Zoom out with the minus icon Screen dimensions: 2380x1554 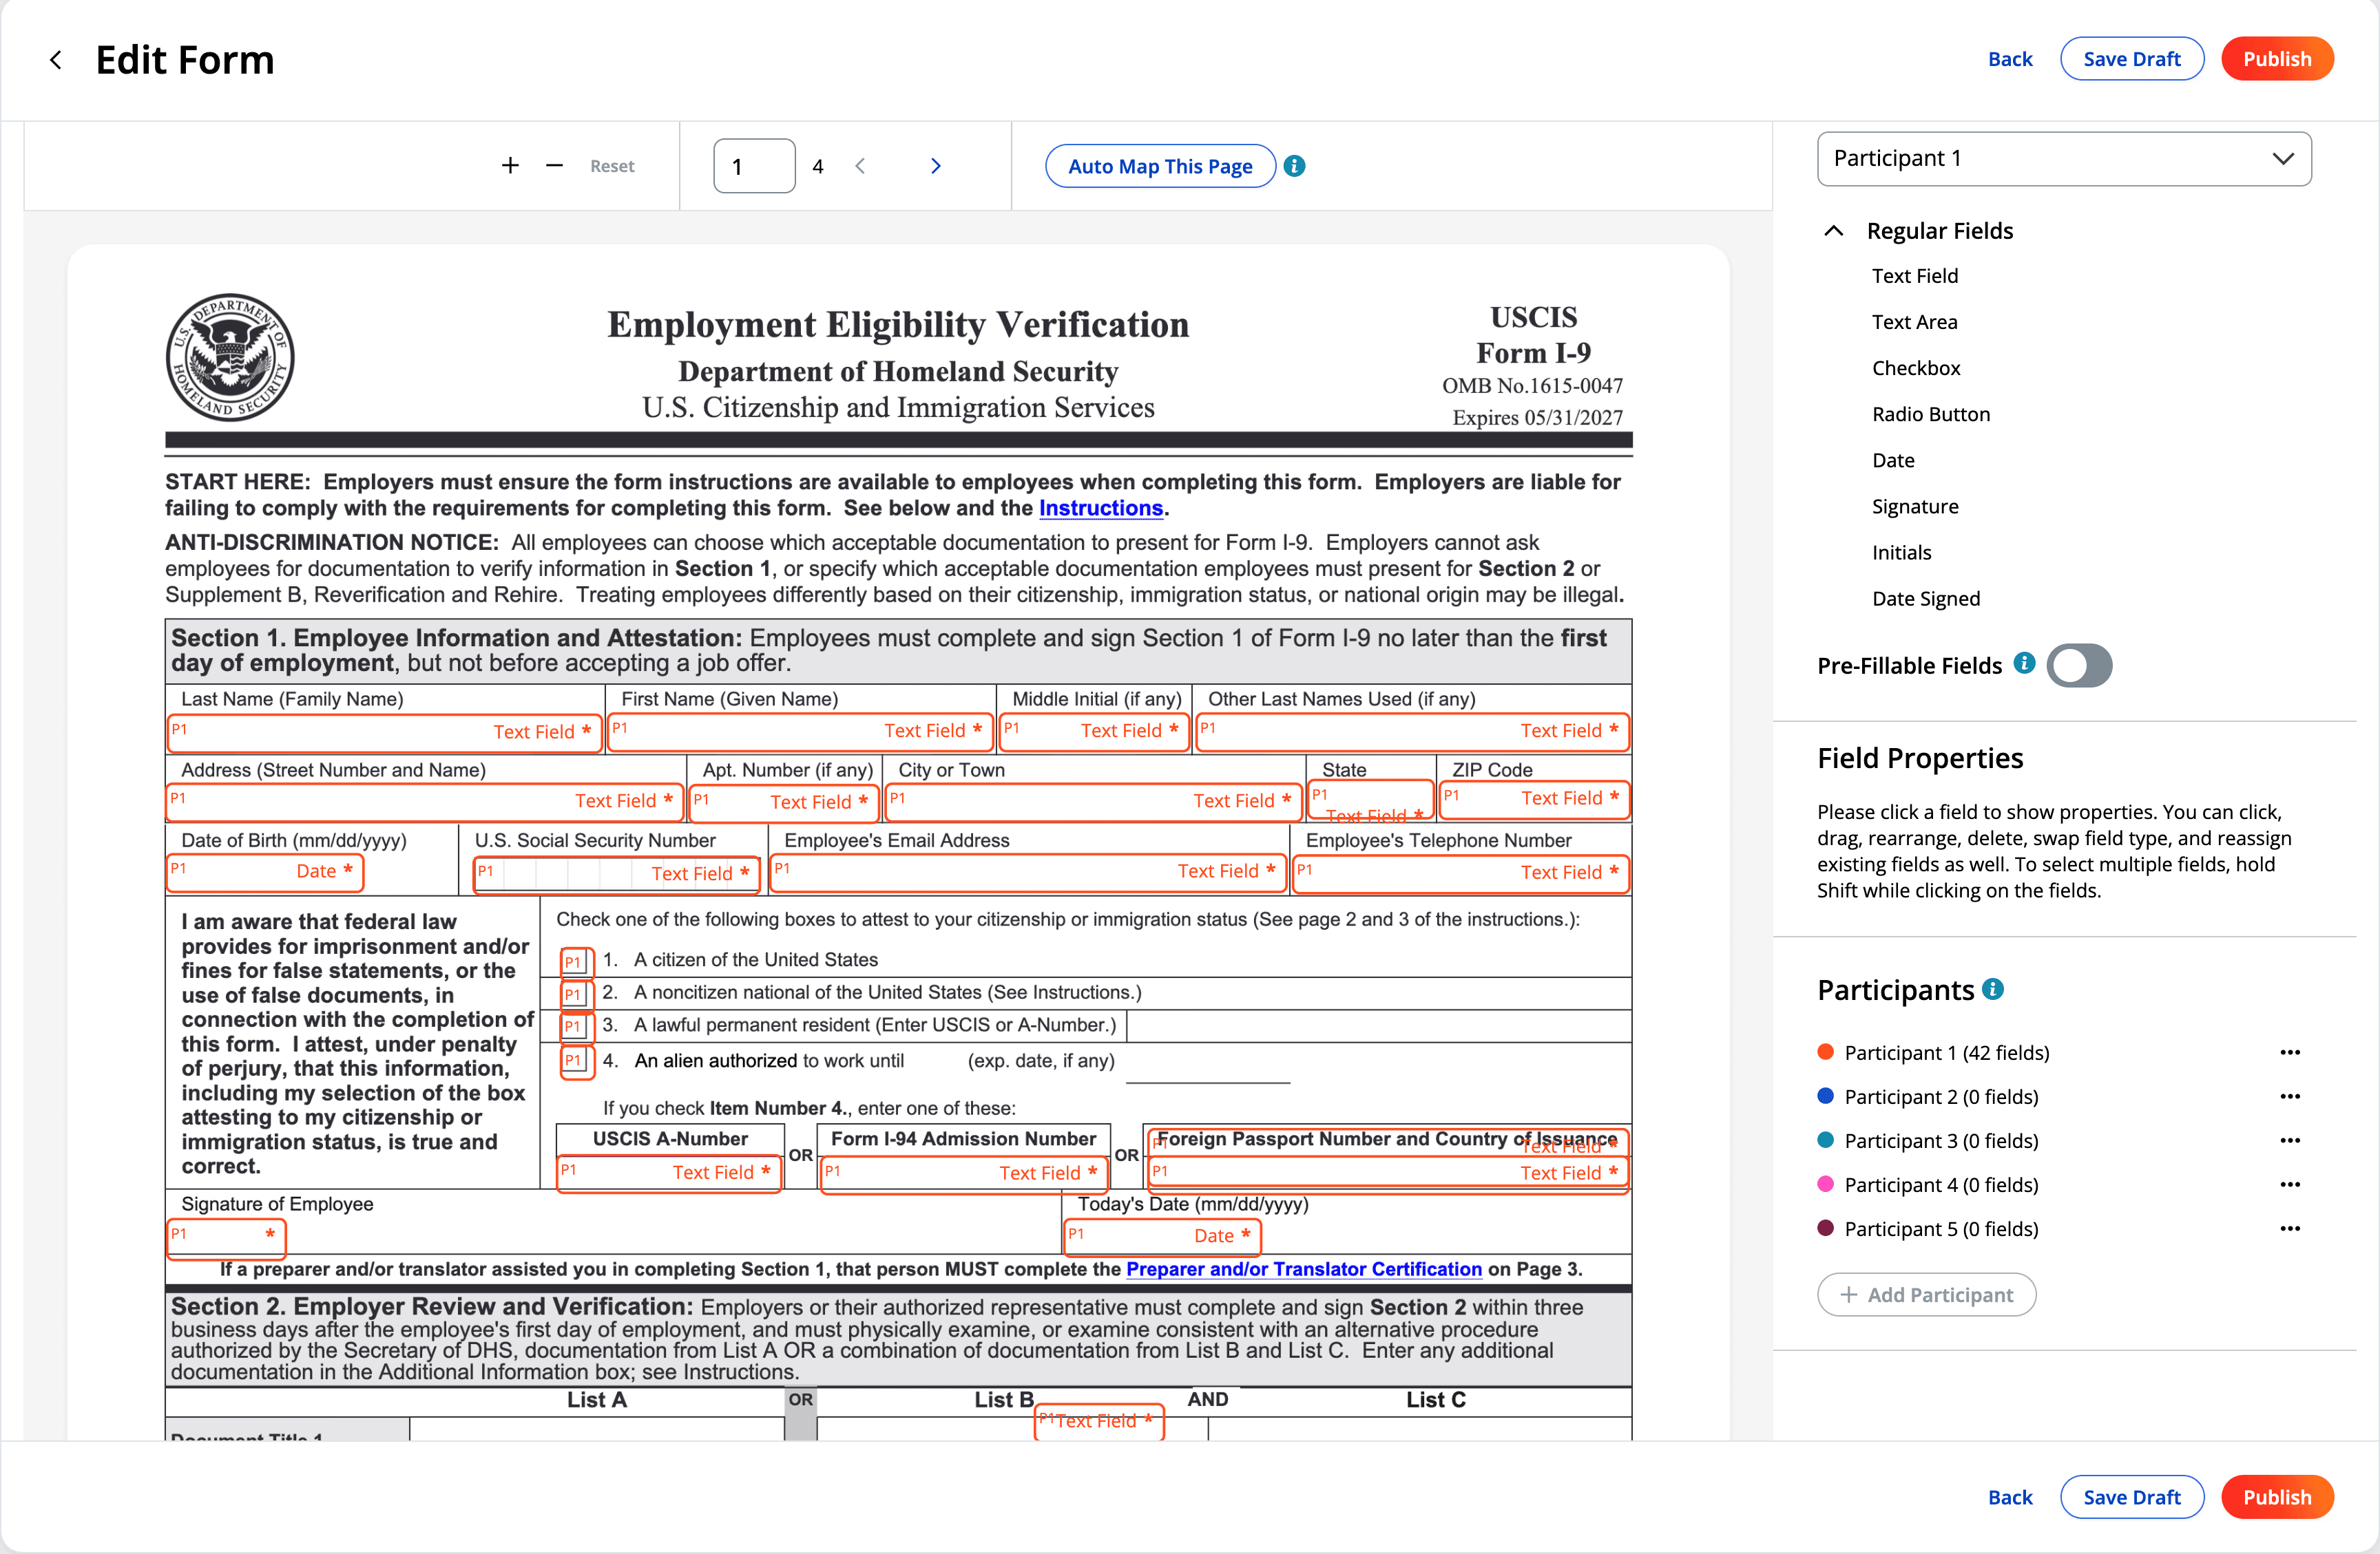(554, 166)
